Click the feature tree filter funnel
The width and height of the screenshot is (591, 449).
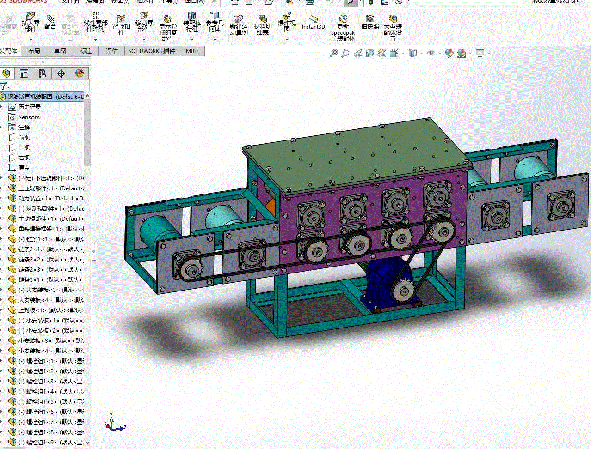click(x=4, y=86)
